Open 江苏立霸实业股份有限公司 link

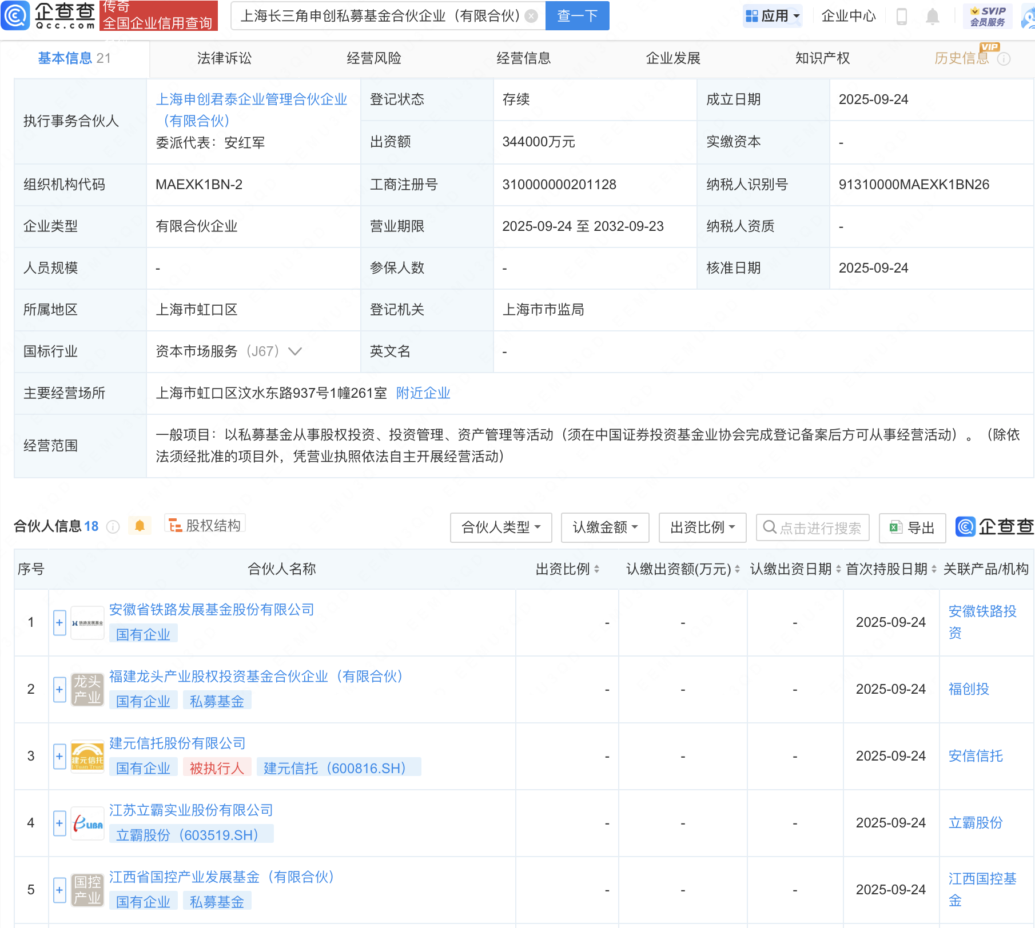[x=191, y=810]
